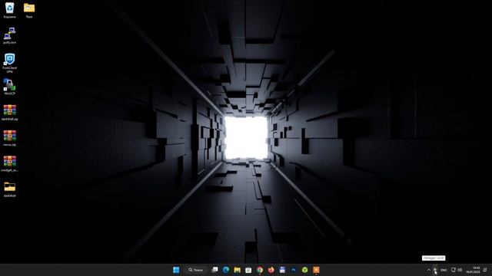492x276 pixels.
Task: Click the XWidget tray icon
Action: point(435,270)
